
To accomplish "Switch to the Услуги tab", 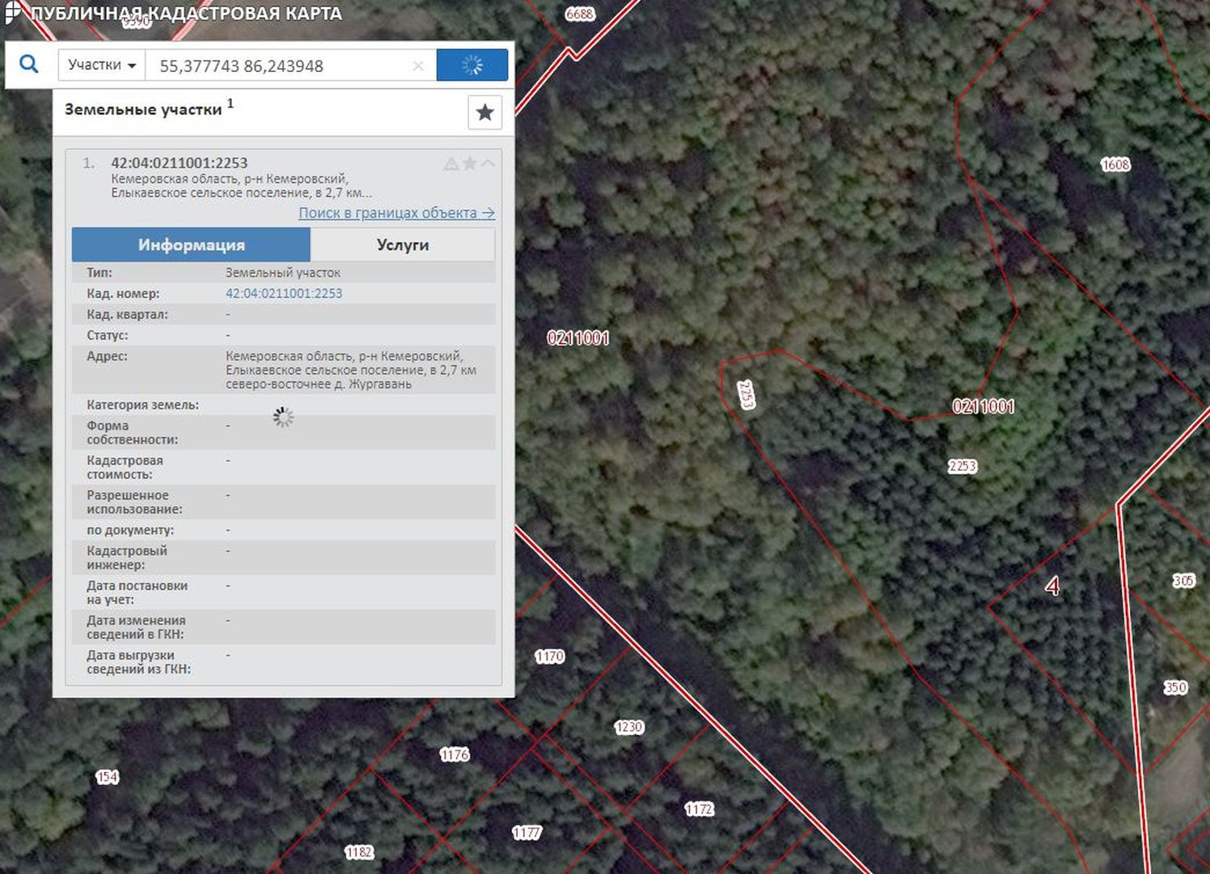I will (x=403, y=244).
